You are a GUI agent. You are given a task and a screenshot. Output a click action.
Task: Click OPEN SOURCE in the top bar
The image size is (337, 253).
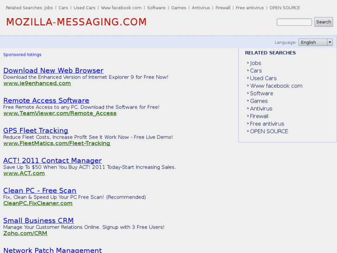coord(285,8)
